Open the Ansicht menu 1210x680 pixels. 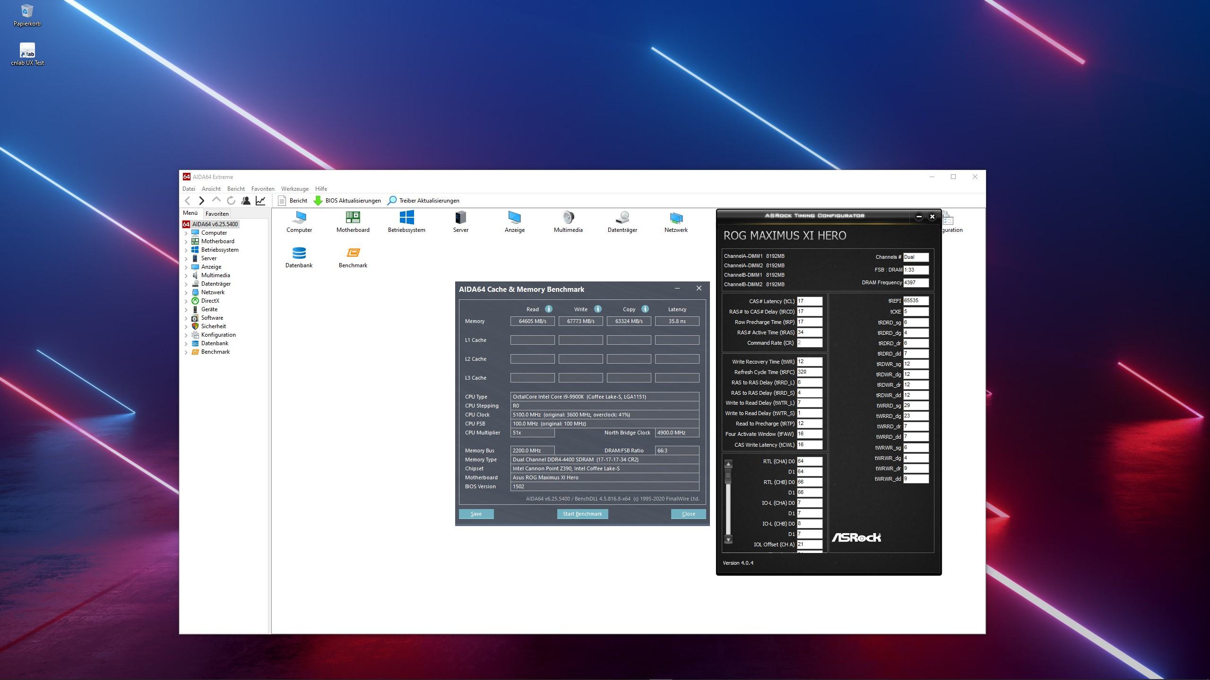[211, 188]
